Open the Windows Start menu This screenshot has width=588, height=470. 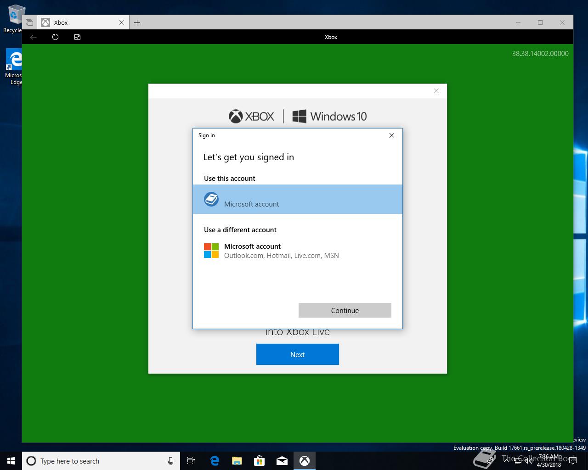coord(11,461)
